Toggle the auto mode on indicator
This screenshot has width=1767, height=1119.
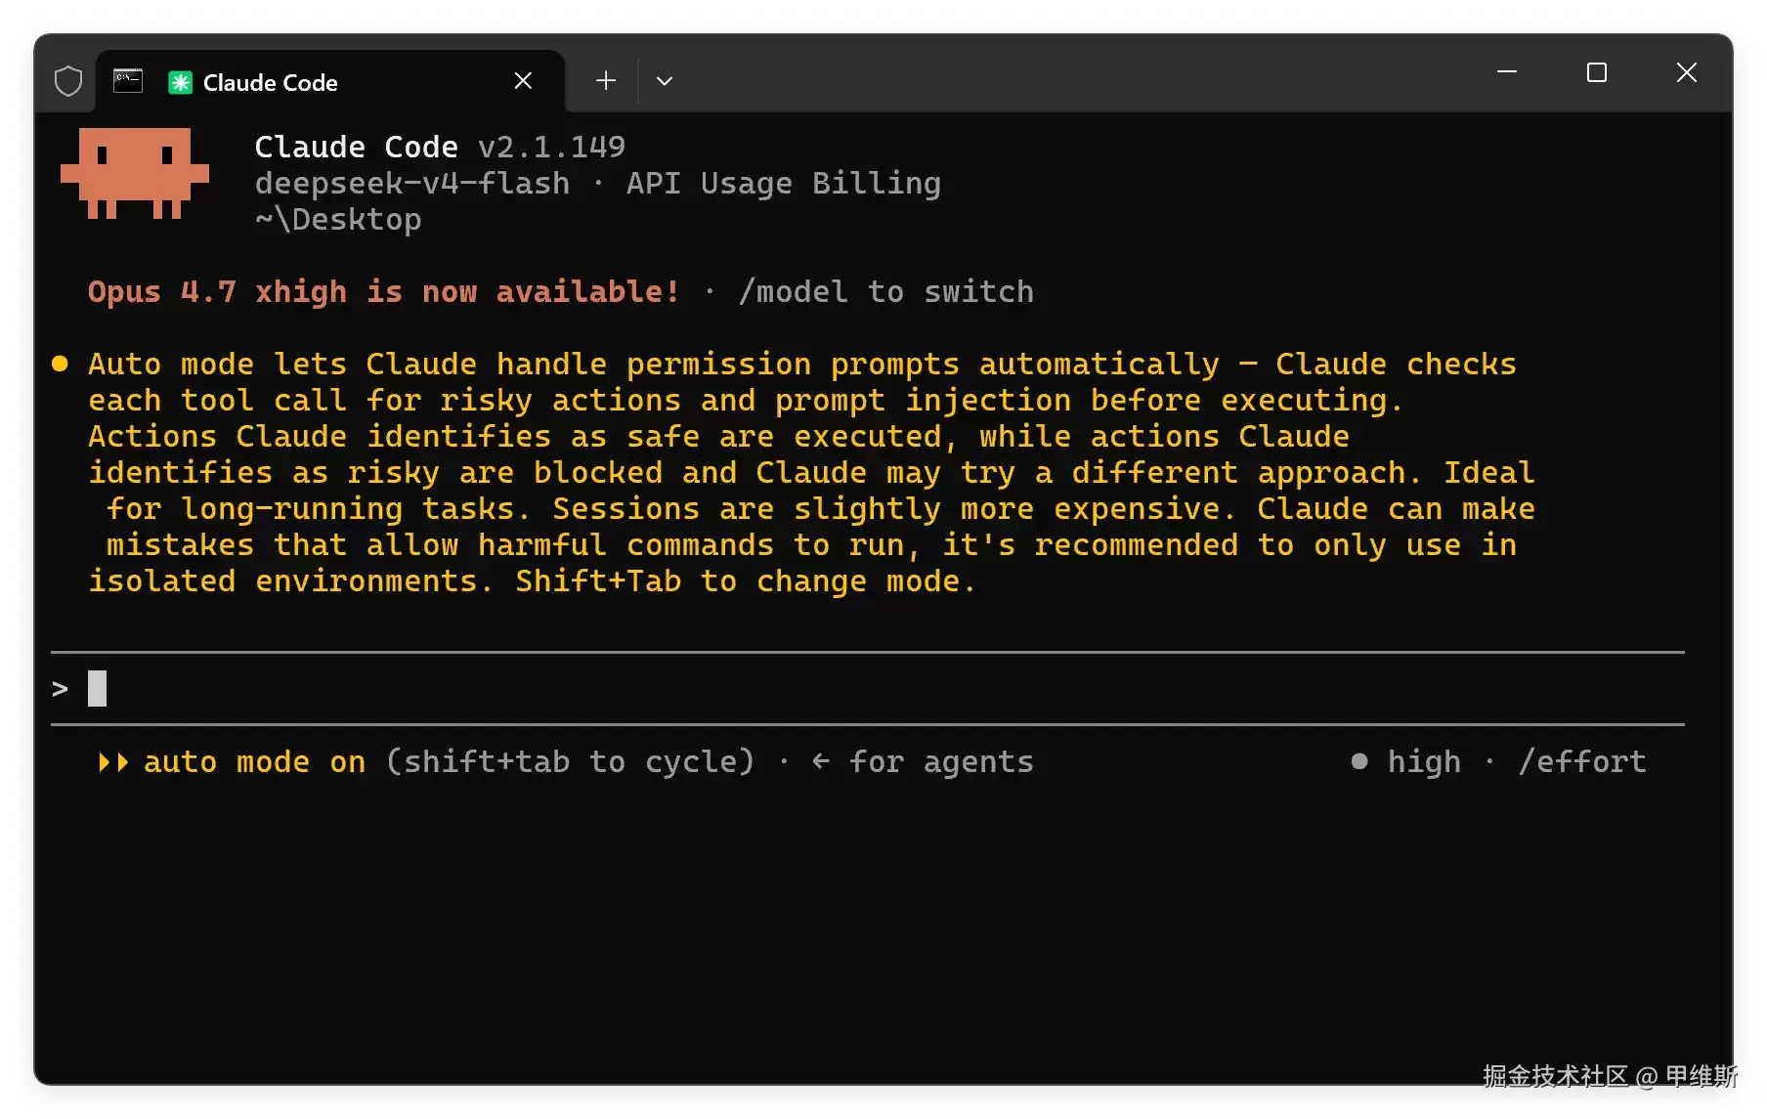(x=254, y=762)
